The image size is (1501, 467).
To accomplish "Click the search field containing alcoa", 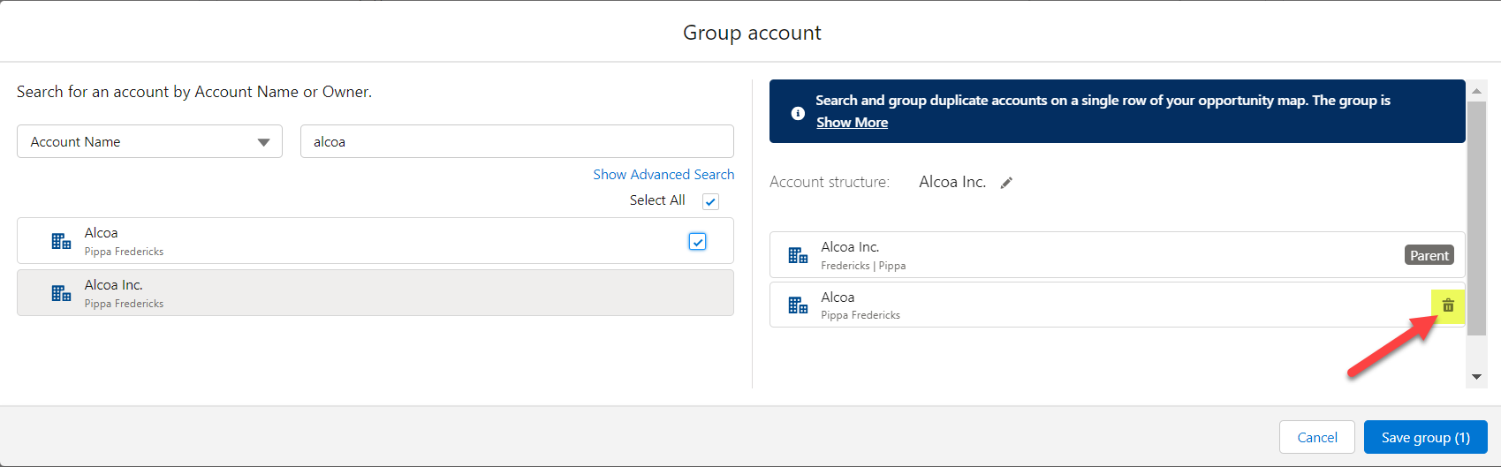I will [517, 141].
